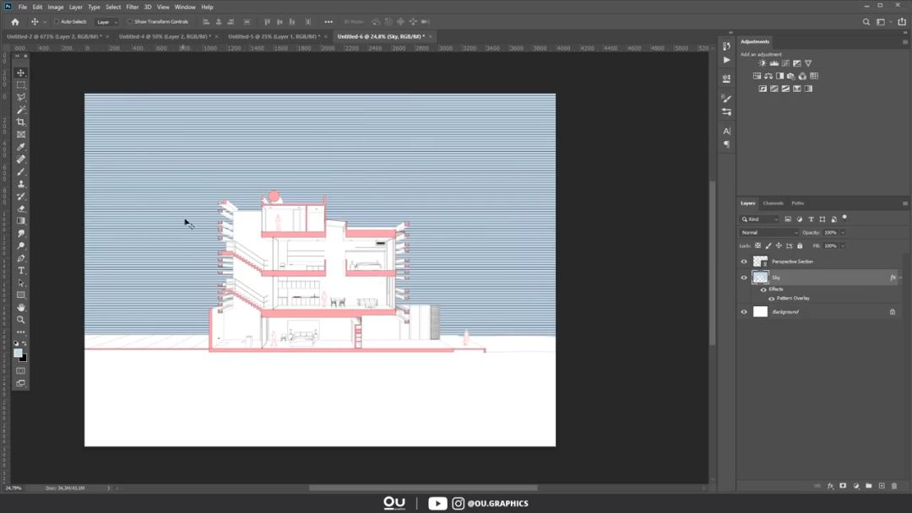Select the Rectangular Marquee tool

pos(21,85)
